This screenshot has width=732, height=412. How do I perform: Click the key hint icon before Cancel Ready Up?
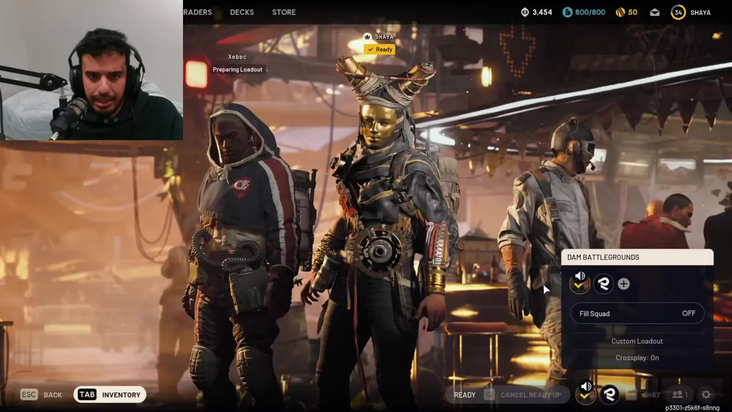[x=489, y=394]
